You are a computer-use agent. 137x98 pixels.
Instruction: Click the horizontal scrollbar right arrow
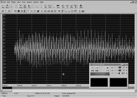click(x=135, y=91)
